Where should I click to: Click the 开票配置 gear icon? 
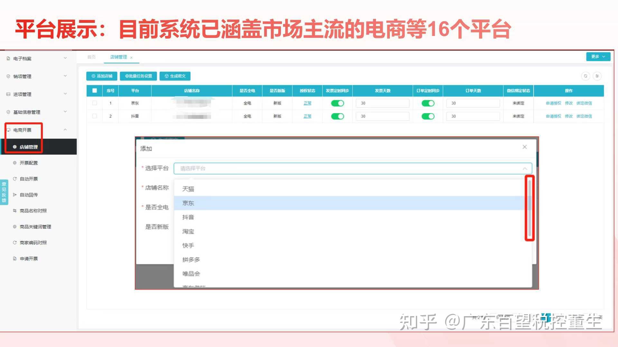14,163
